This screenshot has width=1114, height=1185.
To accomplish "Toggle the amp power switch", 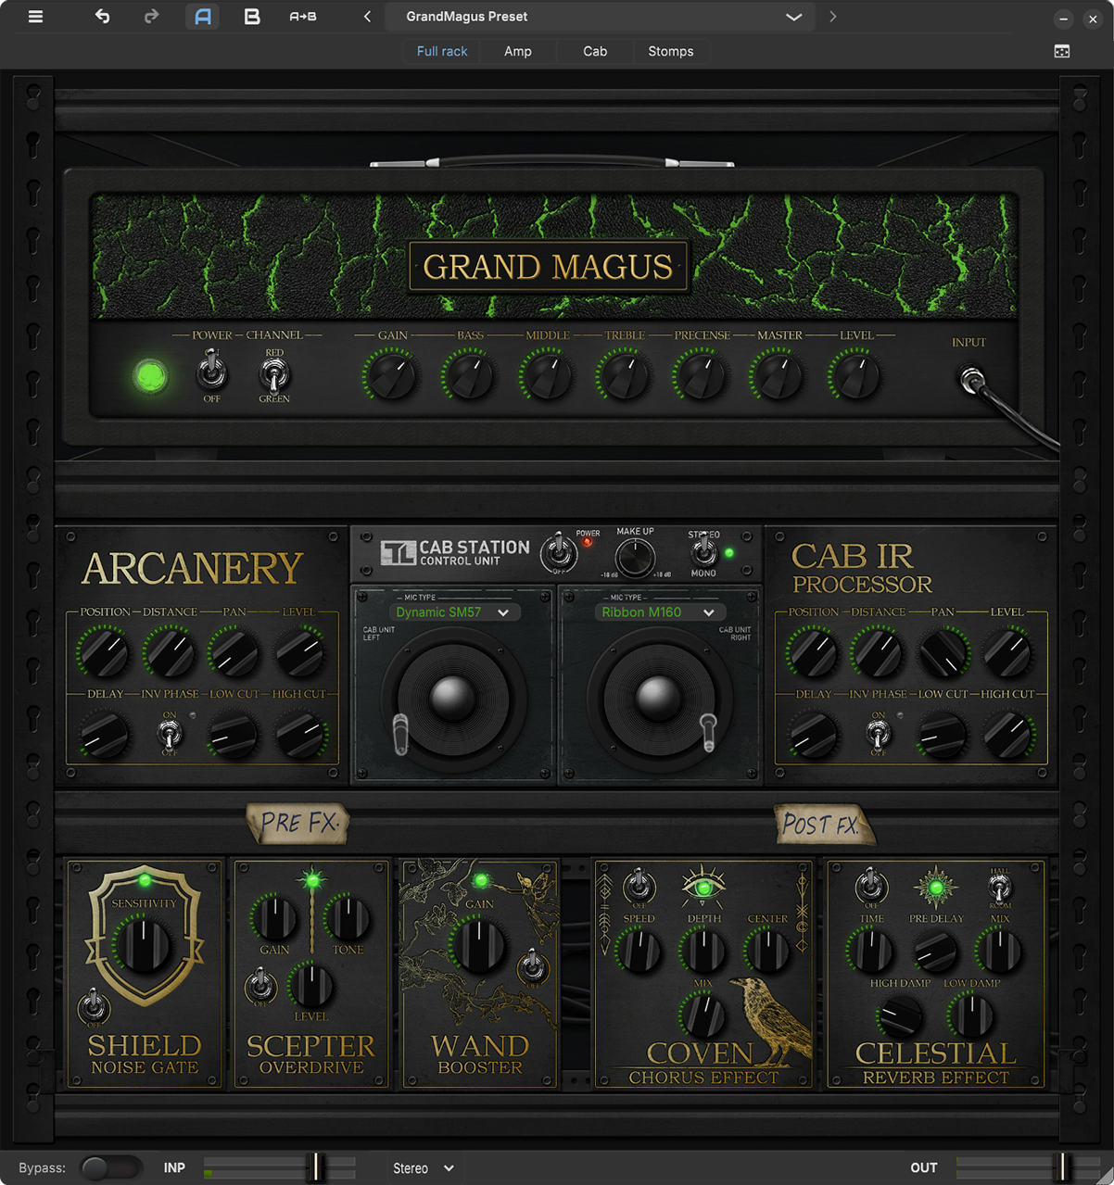I will [211, 373].
